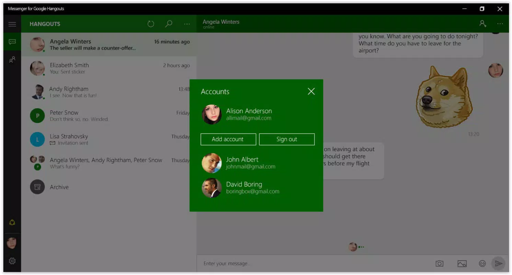The height and width of the screenshot is (275, 512).
Task: Click the Add account button
Action: [228, 139]
